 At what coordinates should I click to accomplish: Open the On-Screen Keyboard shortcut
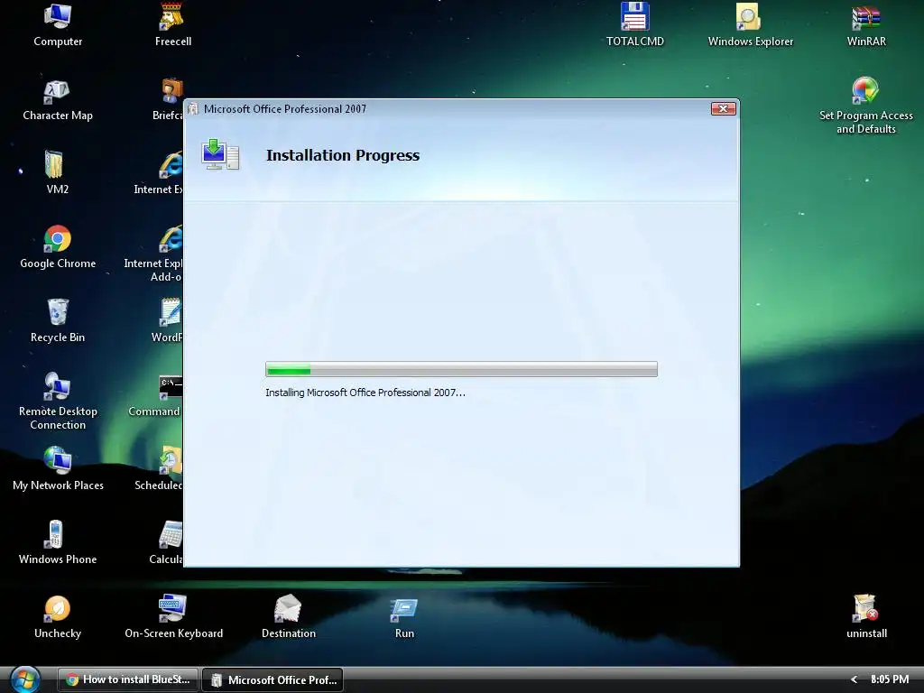tap(173, 617)
